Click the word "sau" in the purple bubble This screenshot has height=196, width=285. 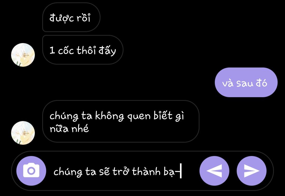245,84
